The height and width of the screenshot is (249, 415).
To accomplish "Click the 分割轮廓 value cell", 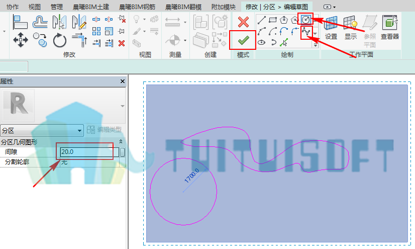I will [89, 162].
